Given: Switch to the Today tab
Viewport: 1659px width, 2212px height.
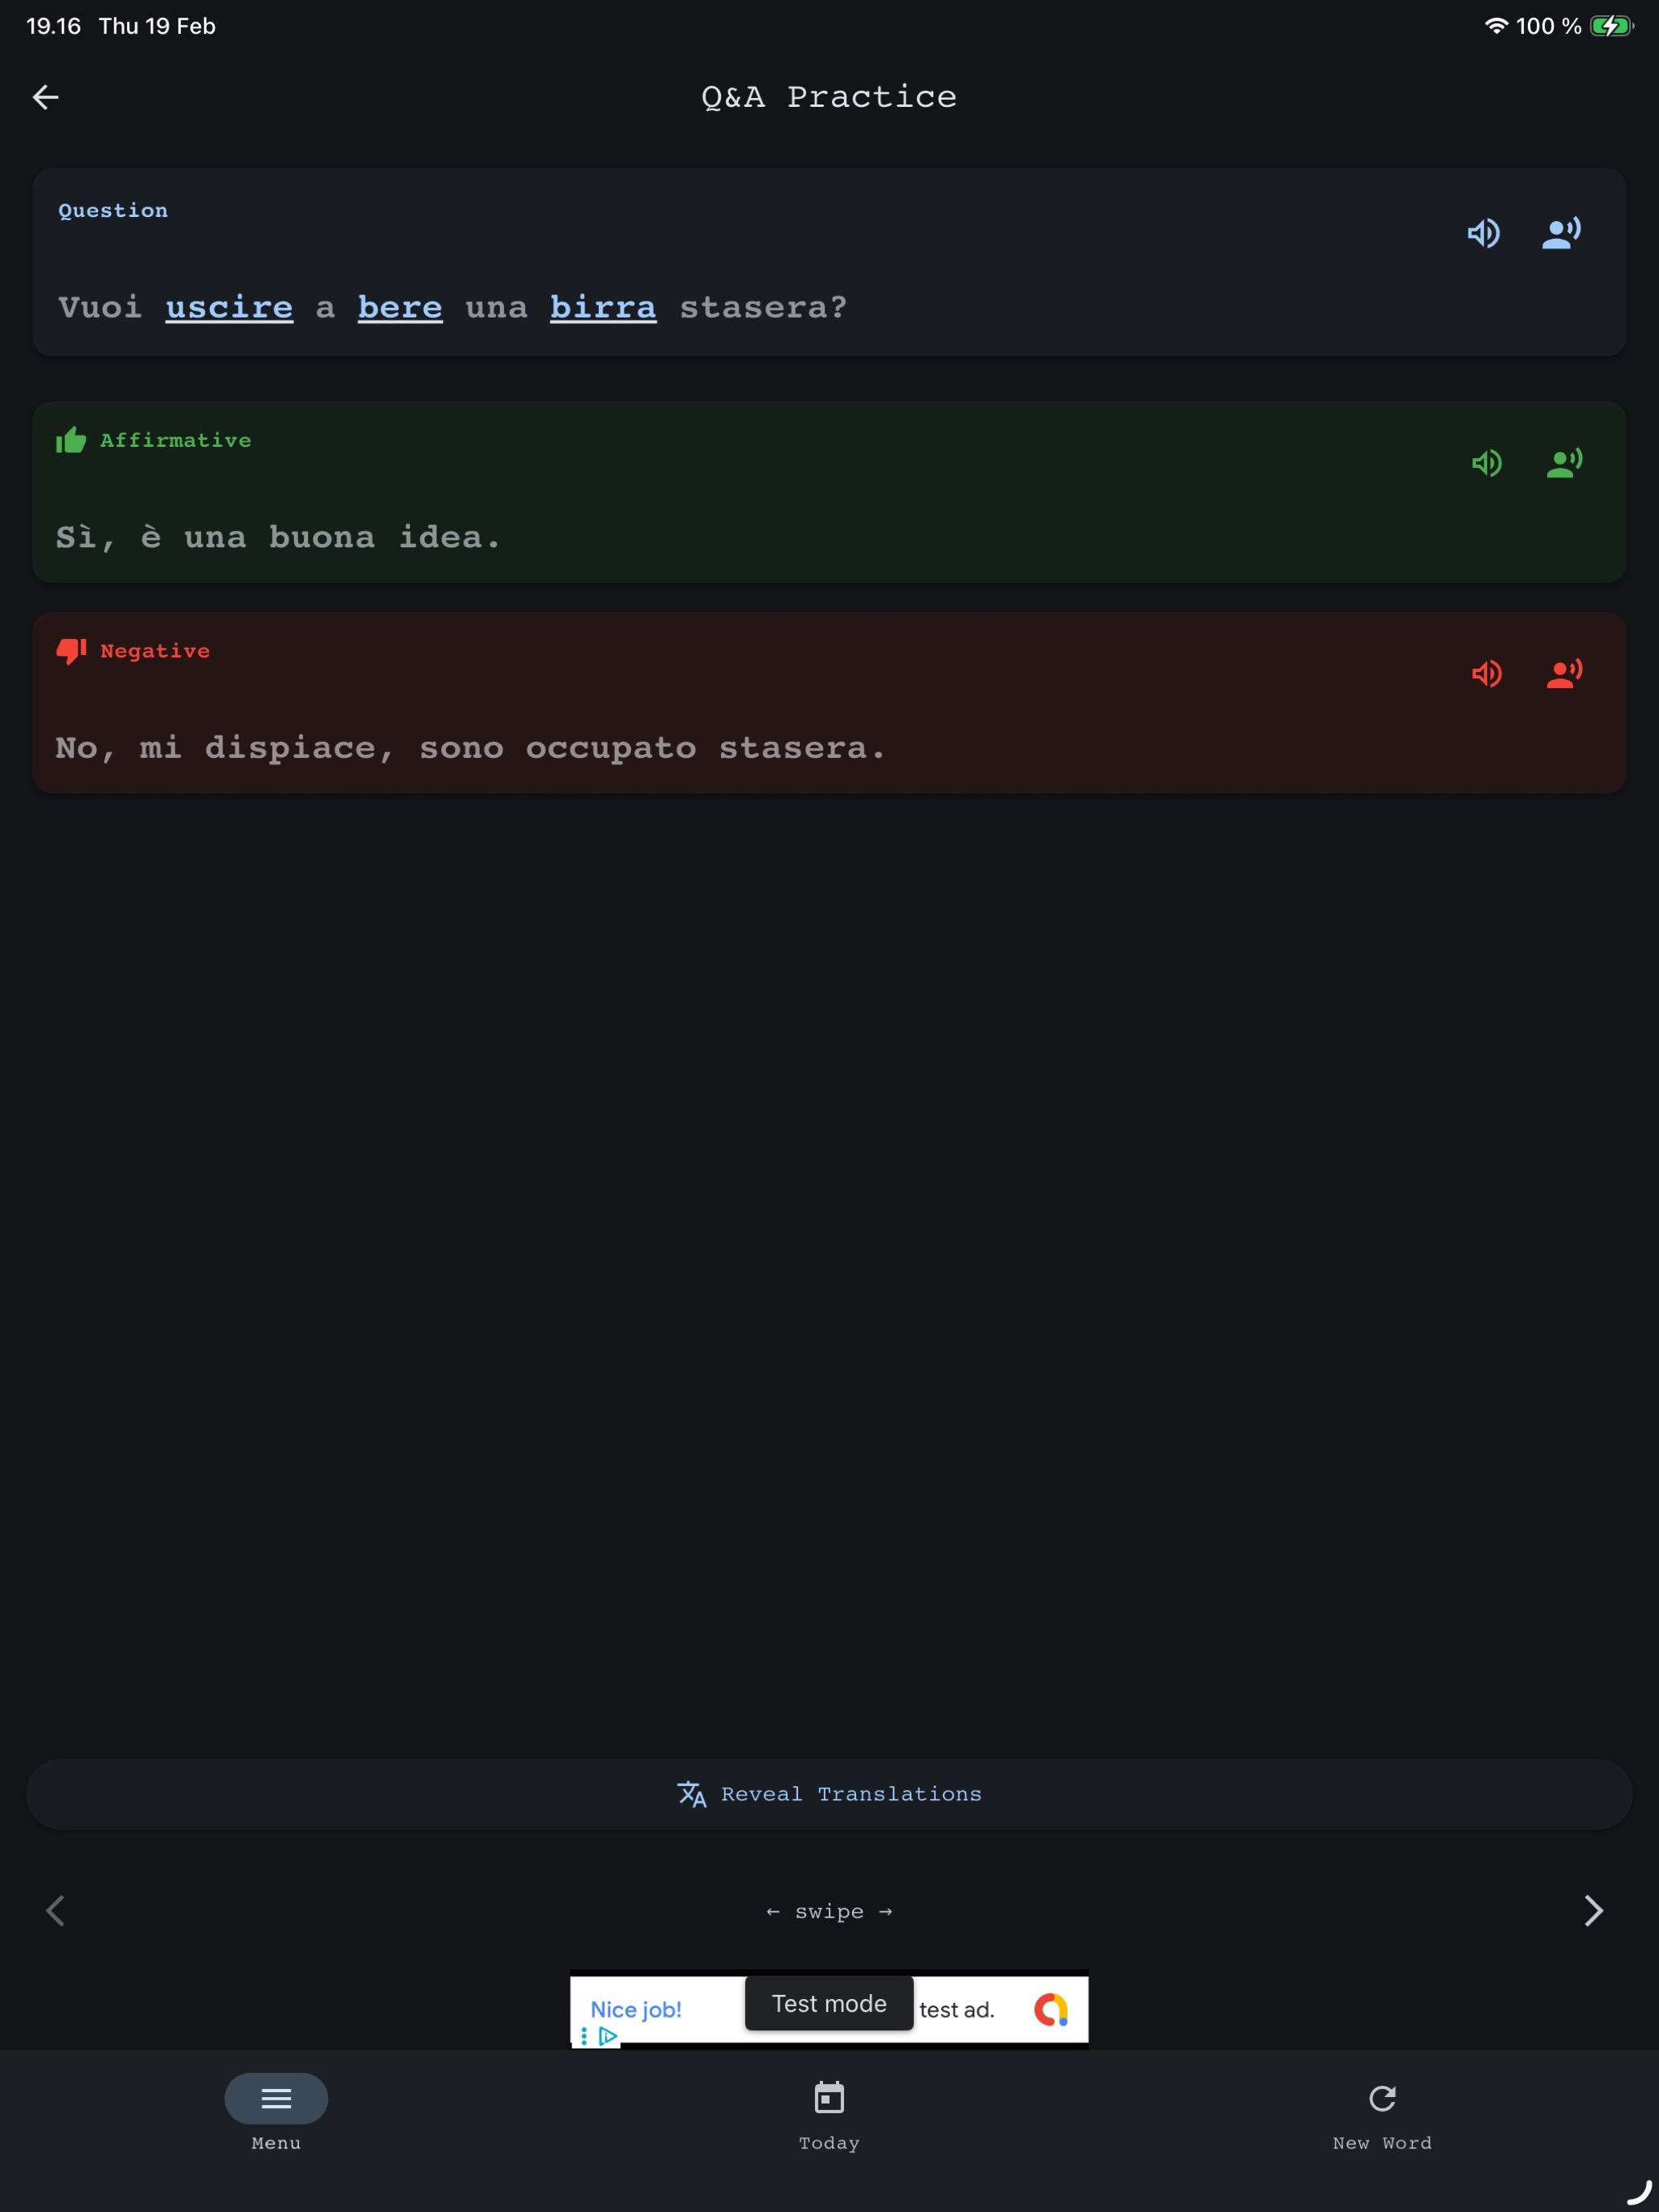Looking at the screenshot, I should (829, 2112).
